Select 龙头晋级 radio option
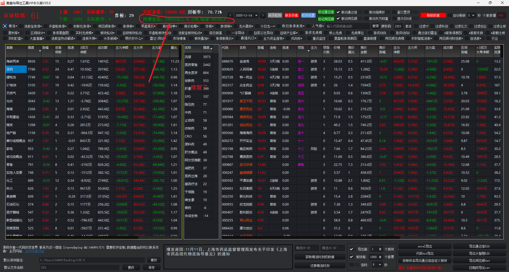Image resolution: width=509 pixels, height=272 pixels. click(235, 26)
